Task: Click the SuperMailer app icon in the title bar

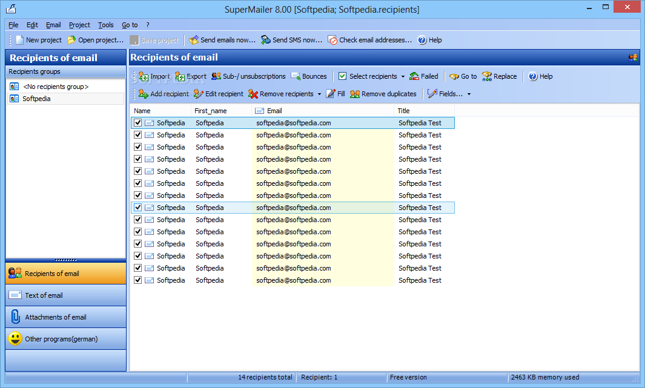Action: pos(11,8)
